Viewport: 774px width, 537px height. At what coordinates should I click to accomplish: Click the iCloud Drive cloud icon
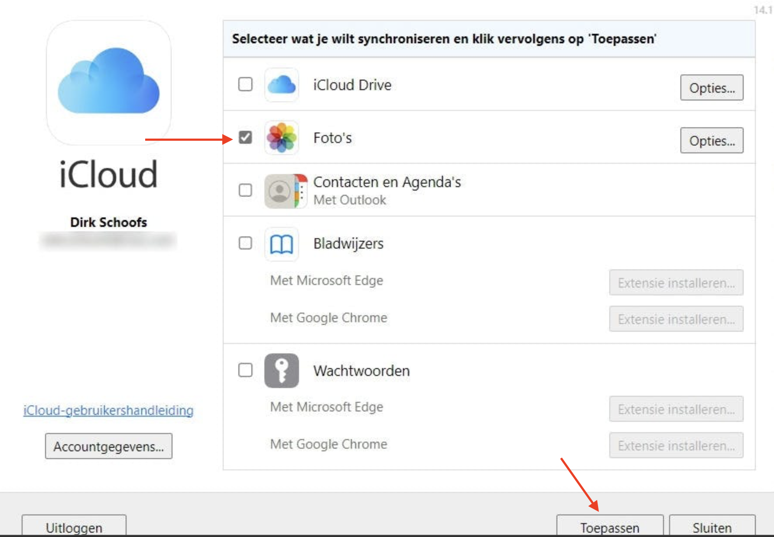281,84
